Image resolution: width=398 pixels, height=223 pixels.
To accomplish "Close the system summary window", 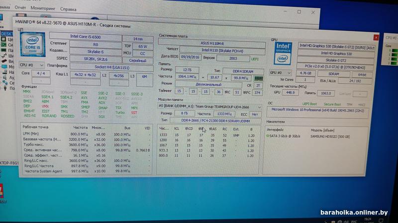I will [x=376, y=38].
